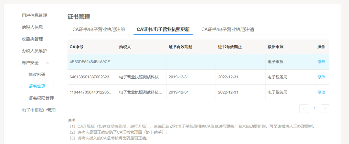Viewport: 349px width, 144px height.
Task: Click 2022-12-31 in the 646130661337002623 row
Action: [x=228, y=77]
